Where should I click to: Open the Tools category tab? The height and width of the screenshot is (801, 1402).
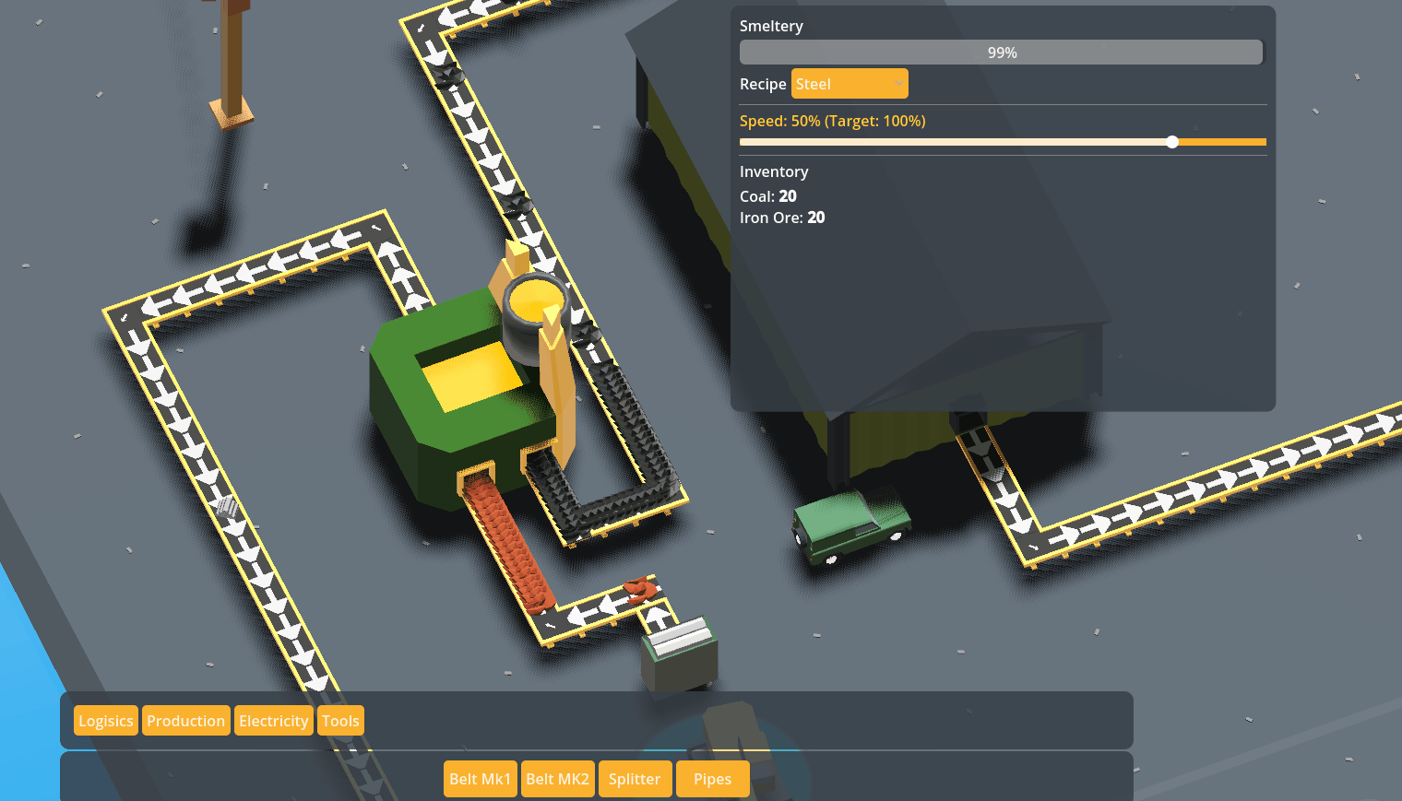pyautogui.click(x=340, y=721)
